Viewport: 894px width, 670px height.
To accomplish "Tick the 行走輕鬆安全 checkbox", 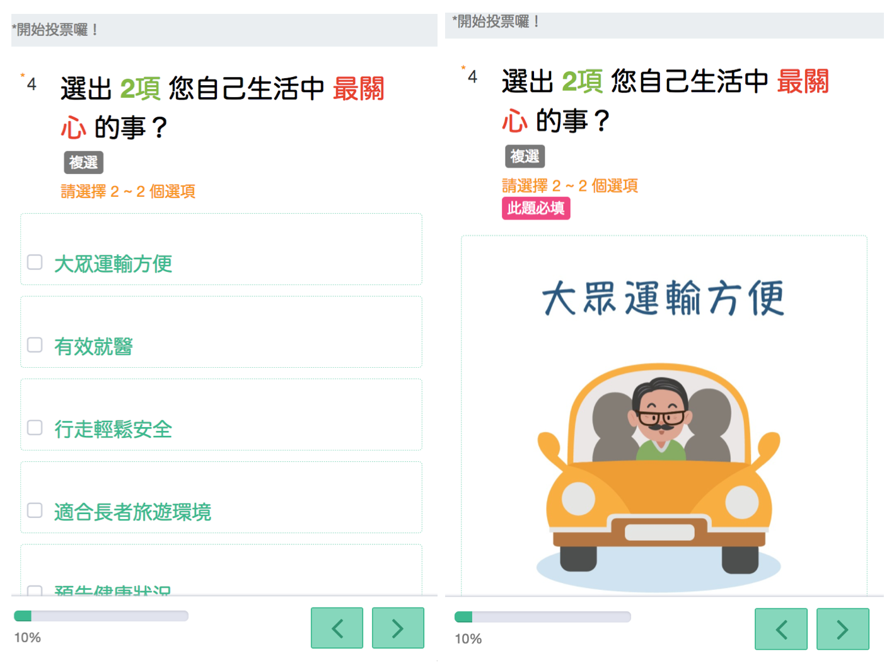I will (x=35, y=428).
